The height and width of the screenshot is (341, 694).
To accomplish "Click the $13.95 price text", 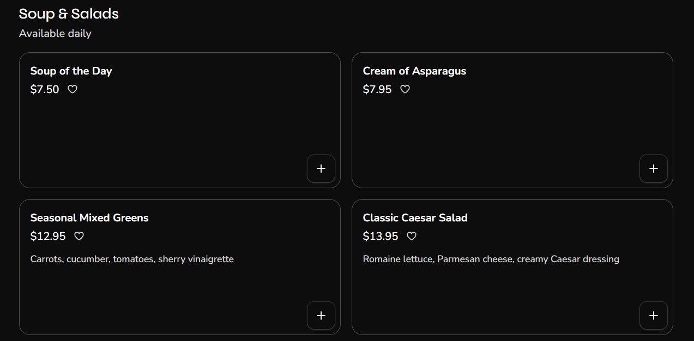I will [381, 236].
